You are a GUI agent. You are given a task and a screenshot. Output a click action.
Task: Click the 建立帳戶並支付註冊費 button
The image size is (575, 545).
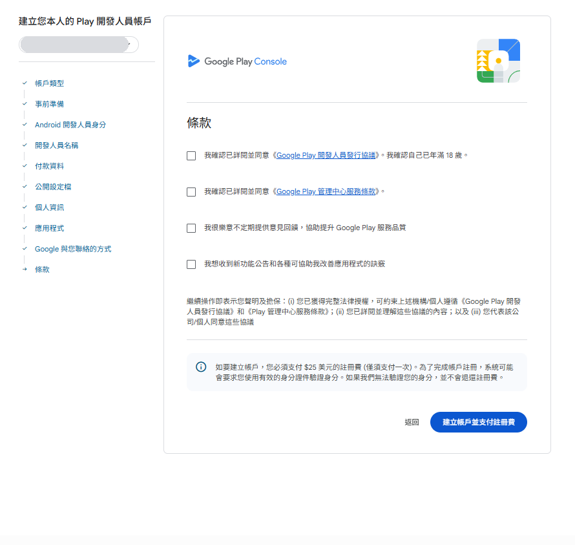pos(479,422)
